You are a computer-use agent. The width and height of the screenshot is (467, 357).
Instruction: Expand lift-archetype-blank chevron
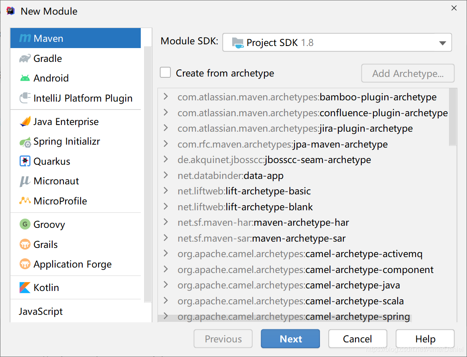[x=166, y=206]
